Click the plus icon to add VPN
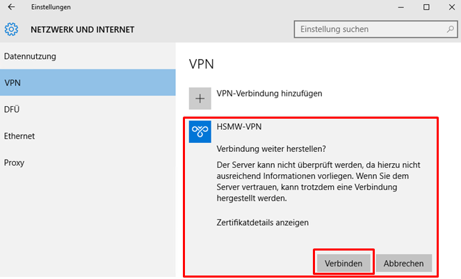Viewport: 461px width, 279px height. click(x=200, y=99)
